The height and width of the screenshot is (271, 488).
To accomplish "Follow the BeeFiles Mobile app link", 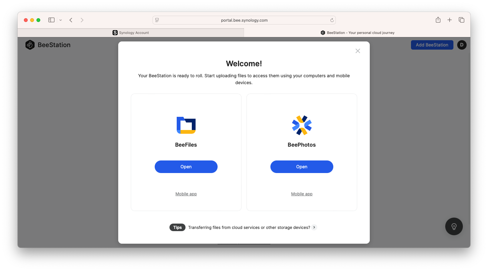I will 186,194.
